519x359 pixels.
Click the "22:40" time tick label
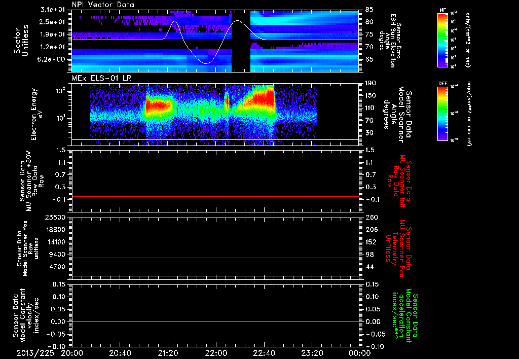(x=264, y=353)
